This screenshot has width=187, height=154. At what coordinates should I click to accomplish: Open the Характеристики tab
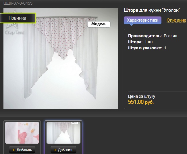(x=142, y=20)
